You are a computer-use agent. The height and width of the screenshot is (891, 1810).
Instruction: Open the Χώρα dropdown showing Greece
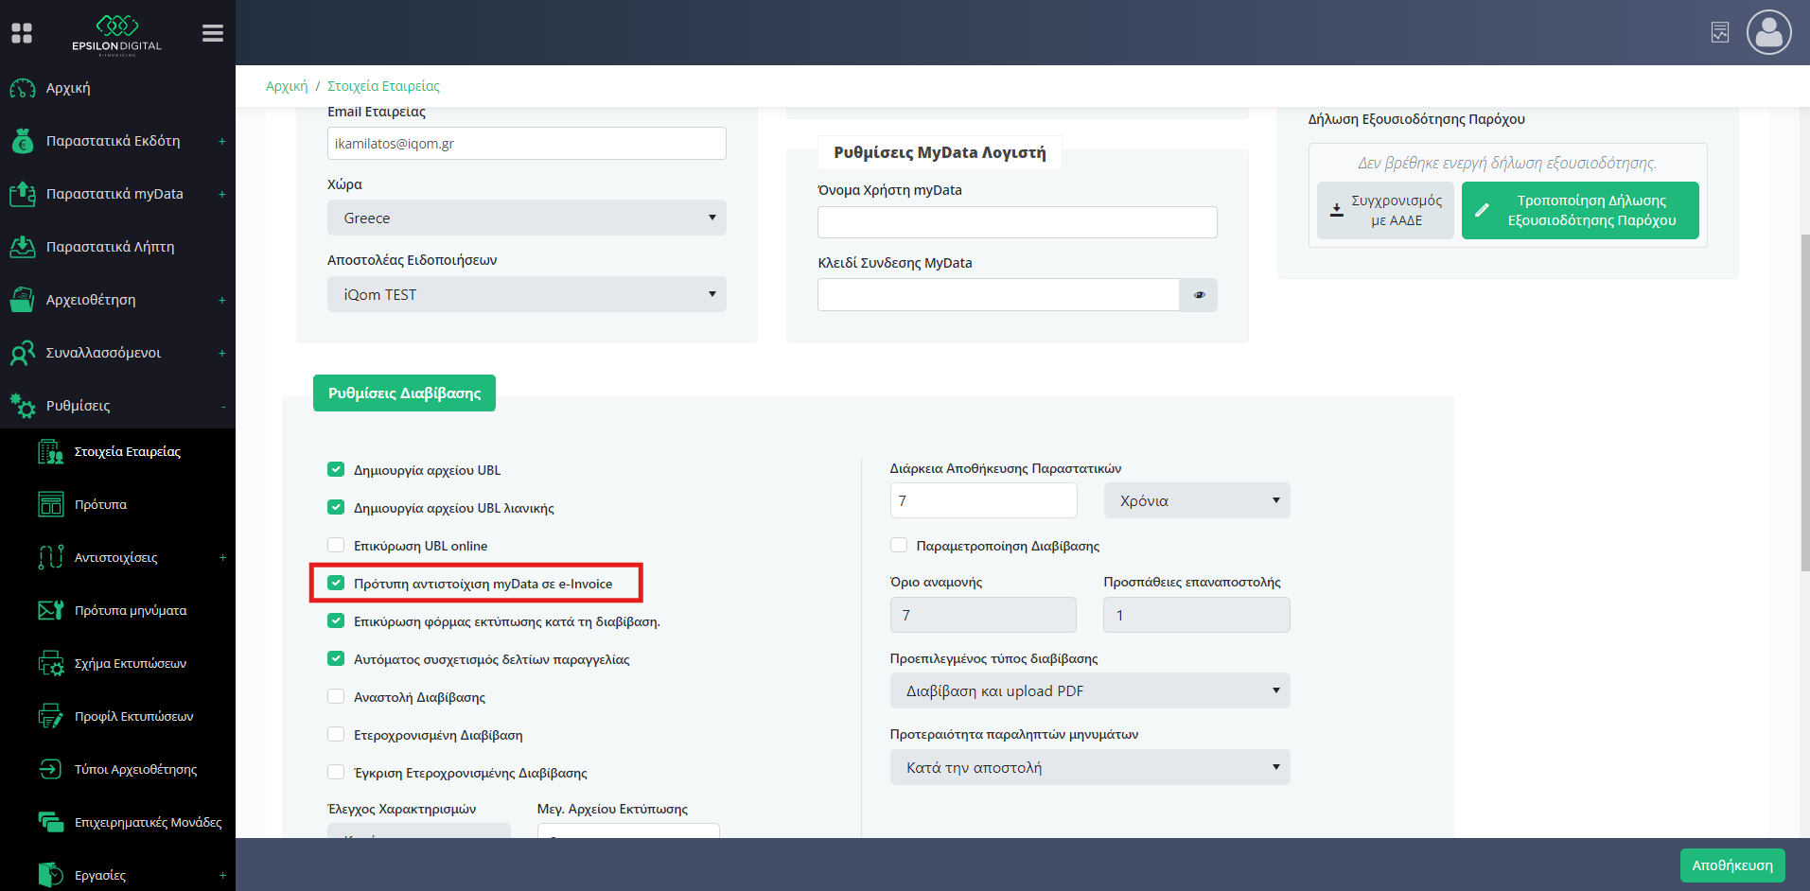point(526,218)
